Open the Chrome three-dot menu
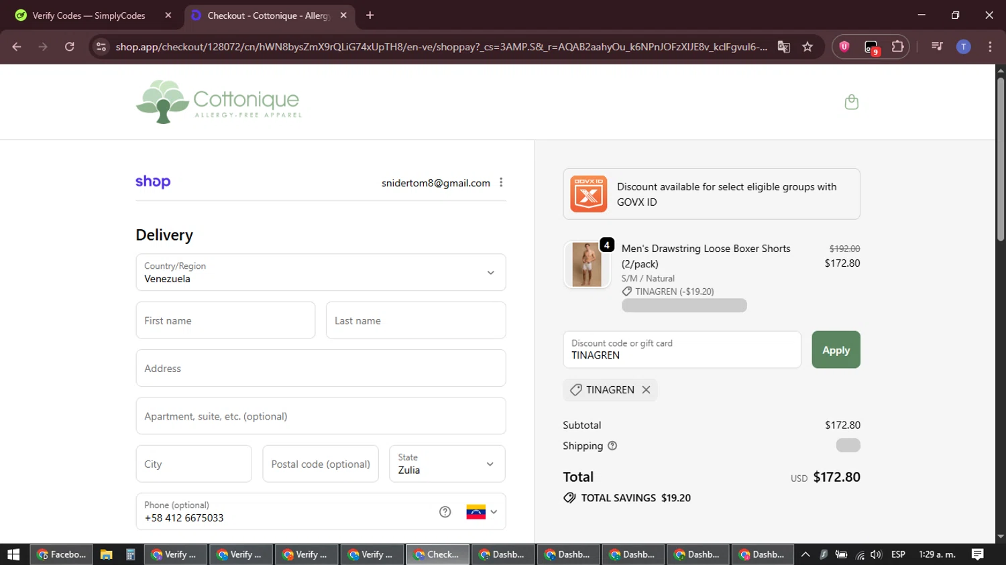 point(990,47)
